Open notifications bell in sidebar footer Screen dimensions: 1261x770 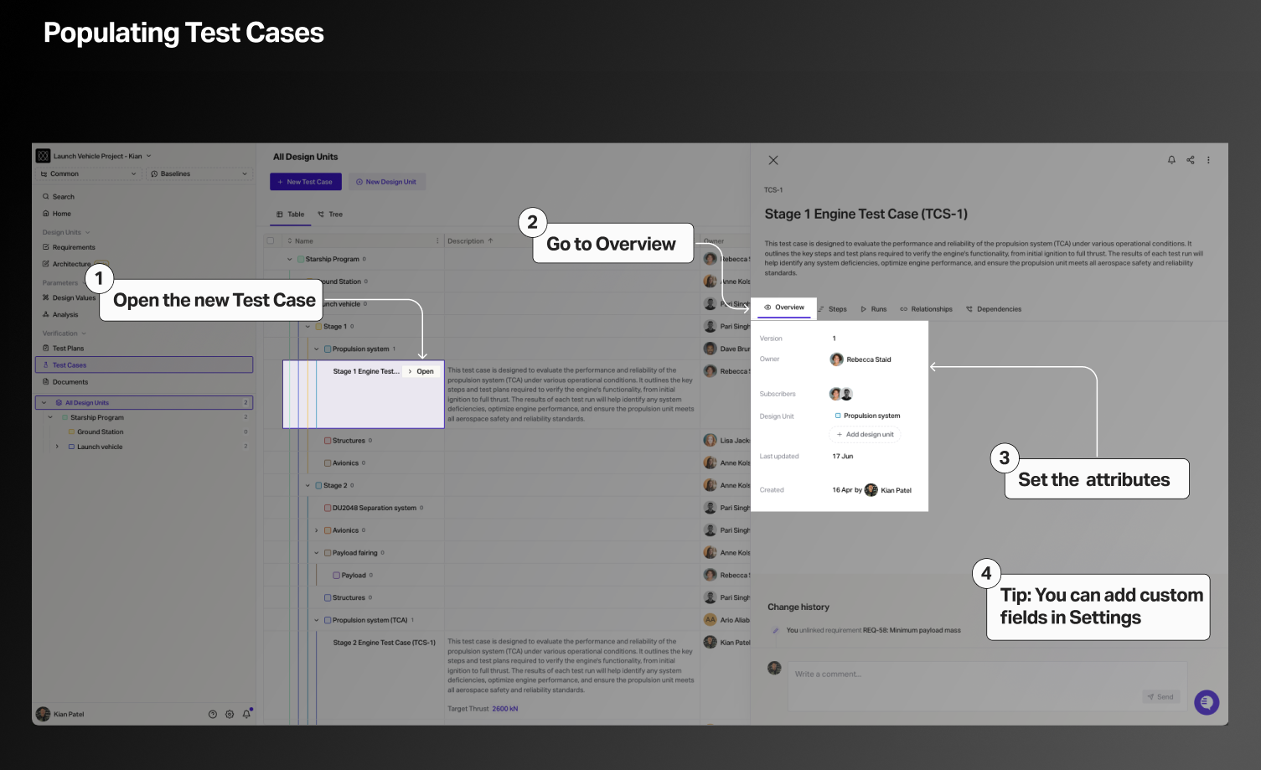tap(246, 714)
